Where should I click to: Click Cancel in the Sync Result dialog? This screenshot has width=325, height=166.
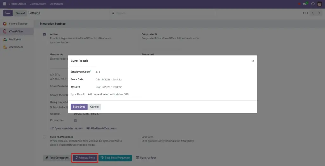[94, 107]
